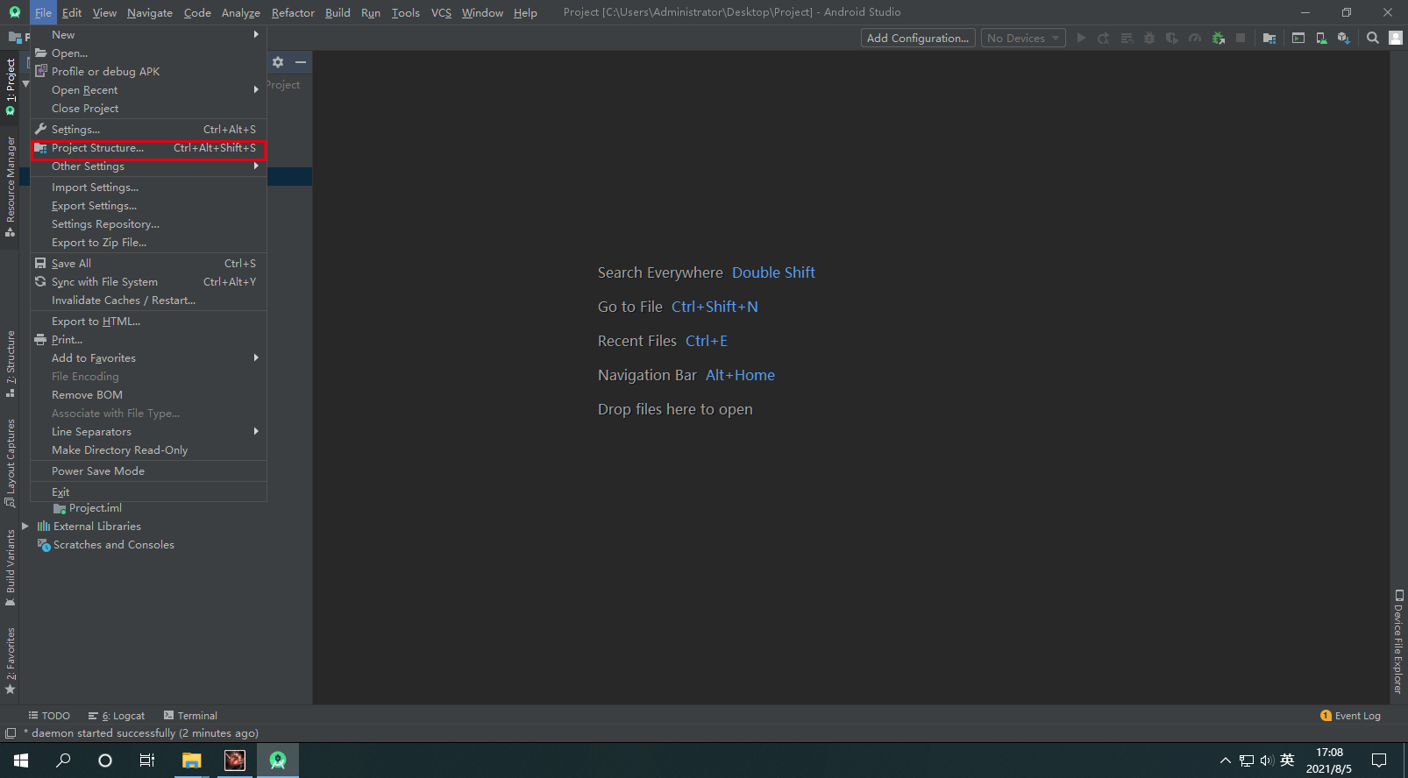1408x778 pixels.
Task: Expand Line Separators submenu
Action: pyautogui.click(x=148, y=432)
